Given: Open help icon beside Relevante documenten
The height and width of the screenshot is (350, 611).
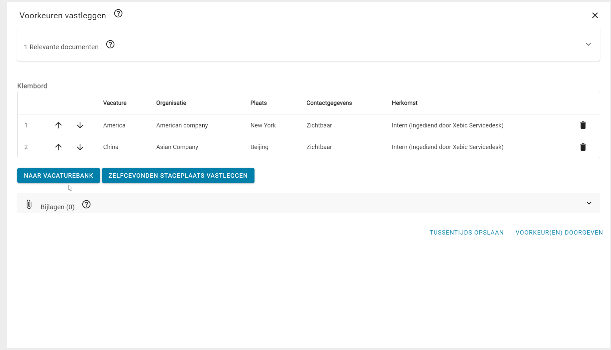Looking at the screenshot, I should point(110,44).
